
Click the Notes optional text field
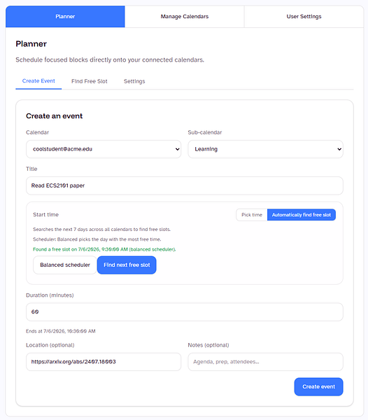tap(265, 362)
